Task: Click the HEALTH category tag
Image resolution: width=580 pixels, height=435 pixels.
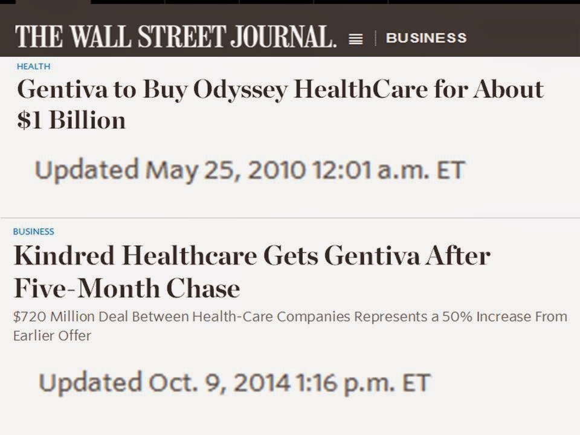Action: 33,66
